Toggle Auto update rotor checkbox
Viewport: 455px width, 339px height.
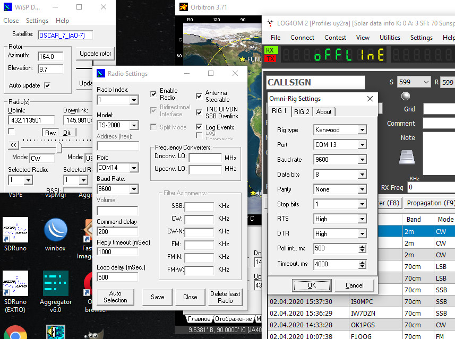tap(47, 85)
